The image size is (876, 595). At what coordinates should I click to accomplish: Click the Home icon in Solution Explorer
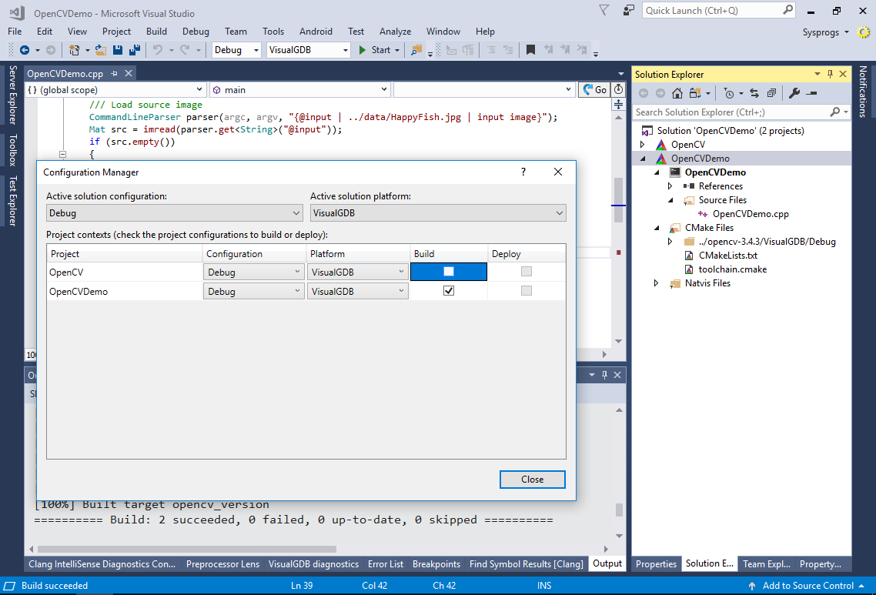click(x=677, y=93)
